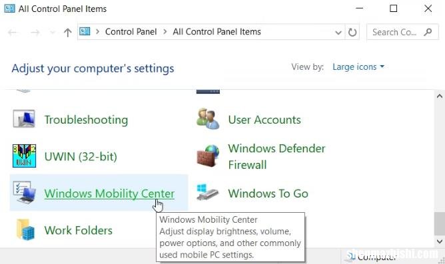Select All Control Panel Items breadcrumb

pyautogui.click(x=217, y=32)
